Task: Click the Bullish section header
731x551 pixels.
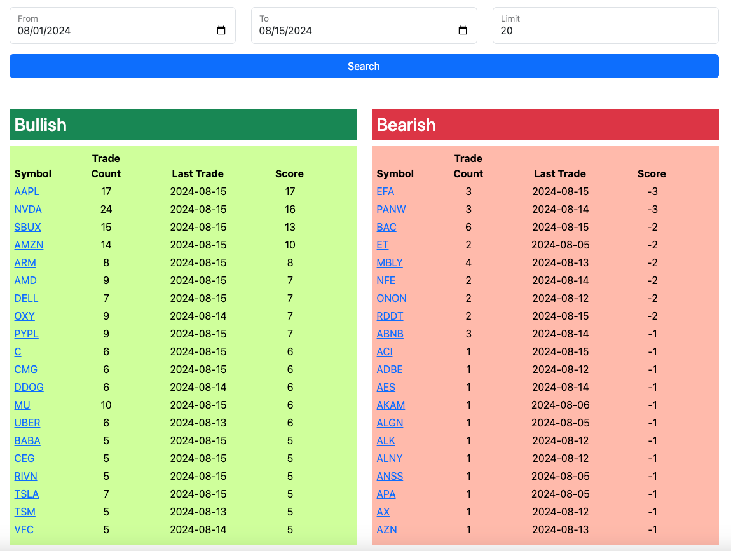Action: click(183, 125)
